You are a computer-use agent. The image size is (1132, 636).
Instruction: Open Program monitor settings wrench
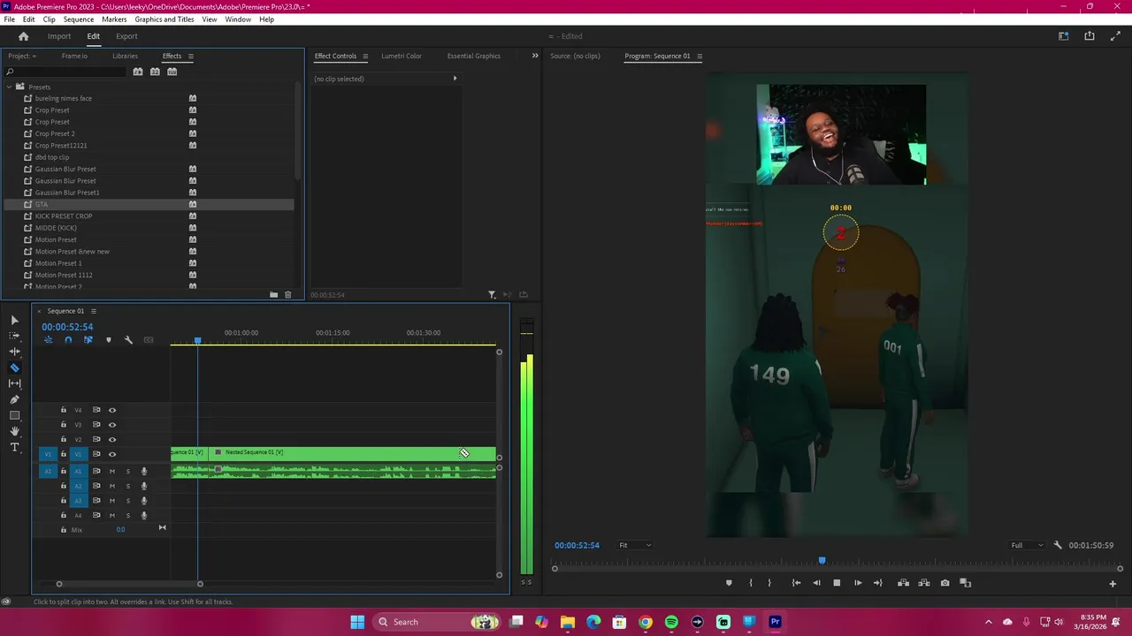[1058, 545]
